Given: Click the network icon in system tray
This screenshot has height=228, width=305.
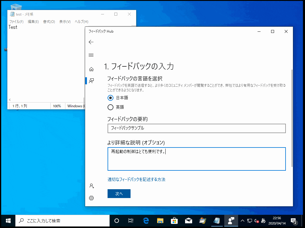Looking at the screenshot, I should pyautogui.click(x=250, y=221).
